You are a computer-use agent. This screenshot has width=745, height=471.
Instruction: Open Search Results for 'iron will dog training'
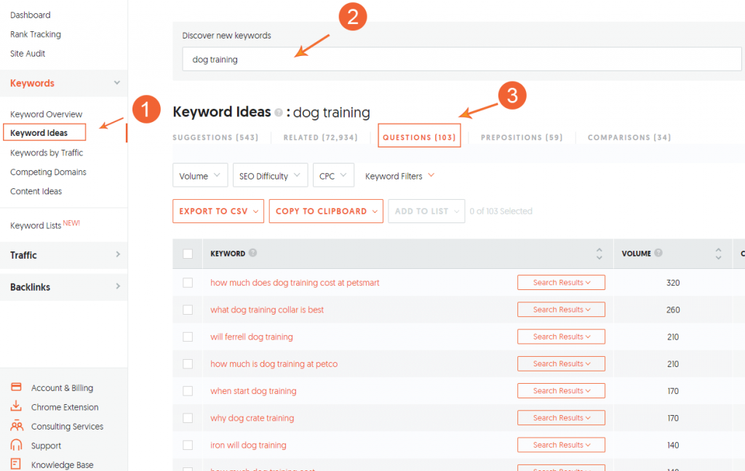coord(561,445)
